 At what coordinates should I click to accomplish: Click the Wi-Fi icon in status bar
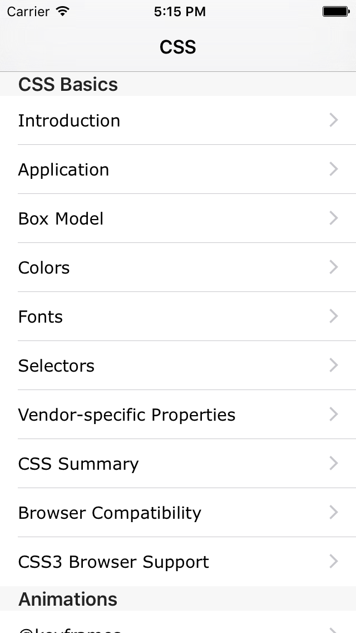62,11
